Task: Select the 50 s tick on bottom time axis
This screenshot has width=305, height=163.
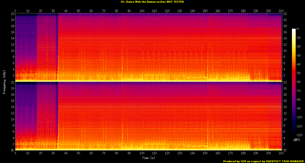Action: (x=78, y=153)
